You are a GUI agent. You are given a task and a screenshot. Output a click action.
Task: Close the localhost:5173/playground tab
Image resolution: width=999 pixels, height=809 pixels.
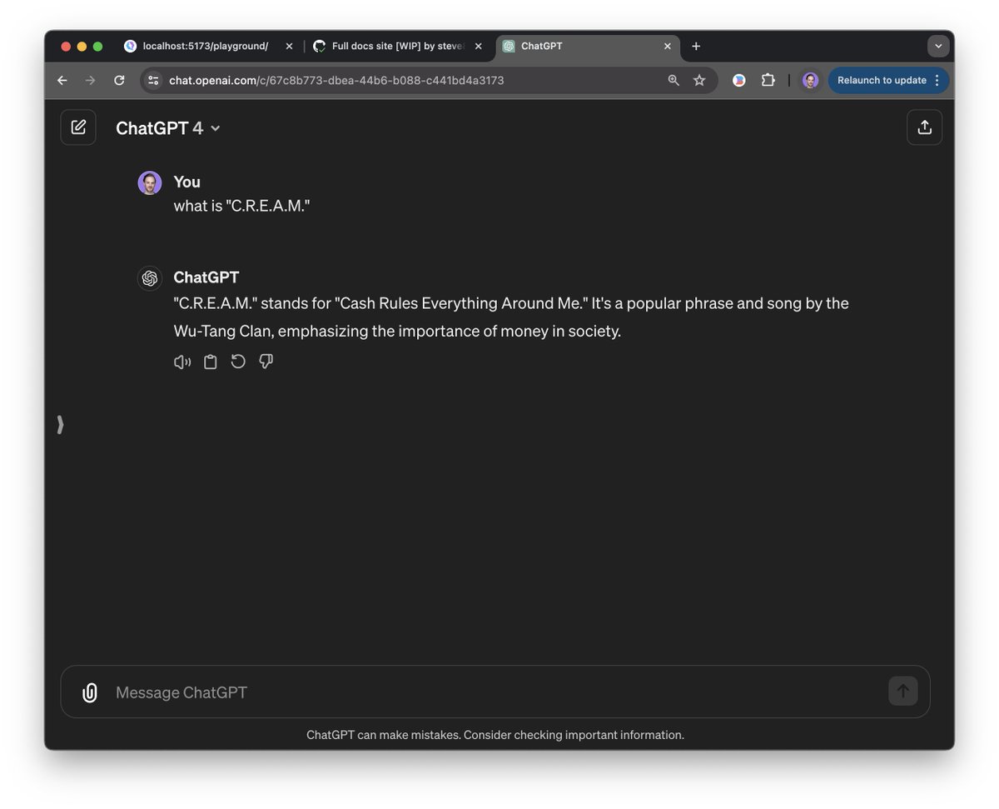[289, 47]
